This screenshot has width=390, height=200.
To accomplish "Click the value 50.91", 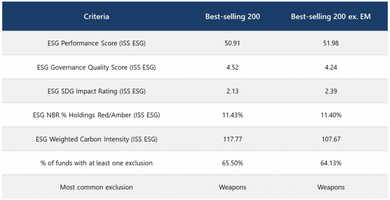I will [232, 43].
